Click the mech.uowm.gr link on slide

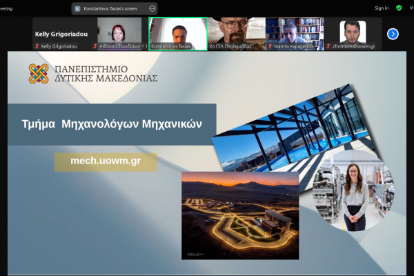coord(106,162)
